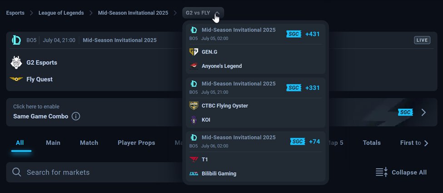Image resolution: width=443 pixels, height=193 pixels.
Task: Click the SGC badge next to +431
Action: [x=294, y=34]
